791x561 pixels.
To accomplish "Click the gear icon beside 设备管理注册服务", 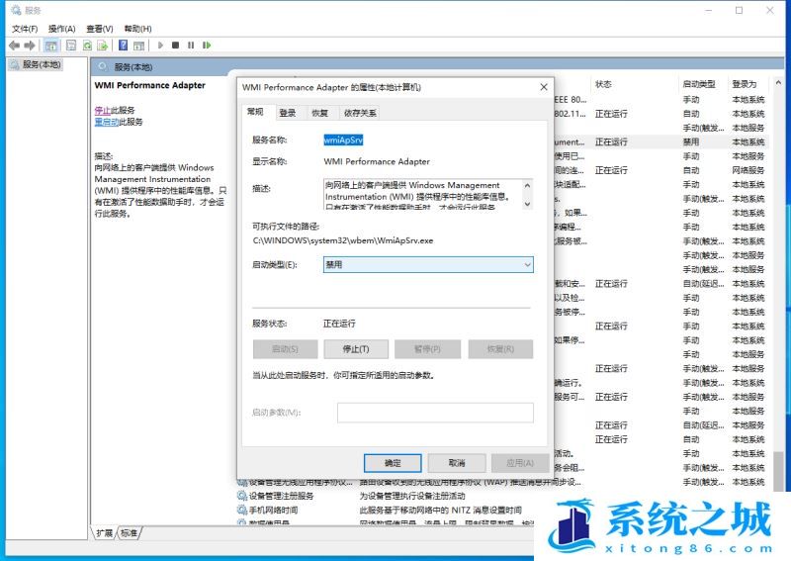I will [242, 496].
